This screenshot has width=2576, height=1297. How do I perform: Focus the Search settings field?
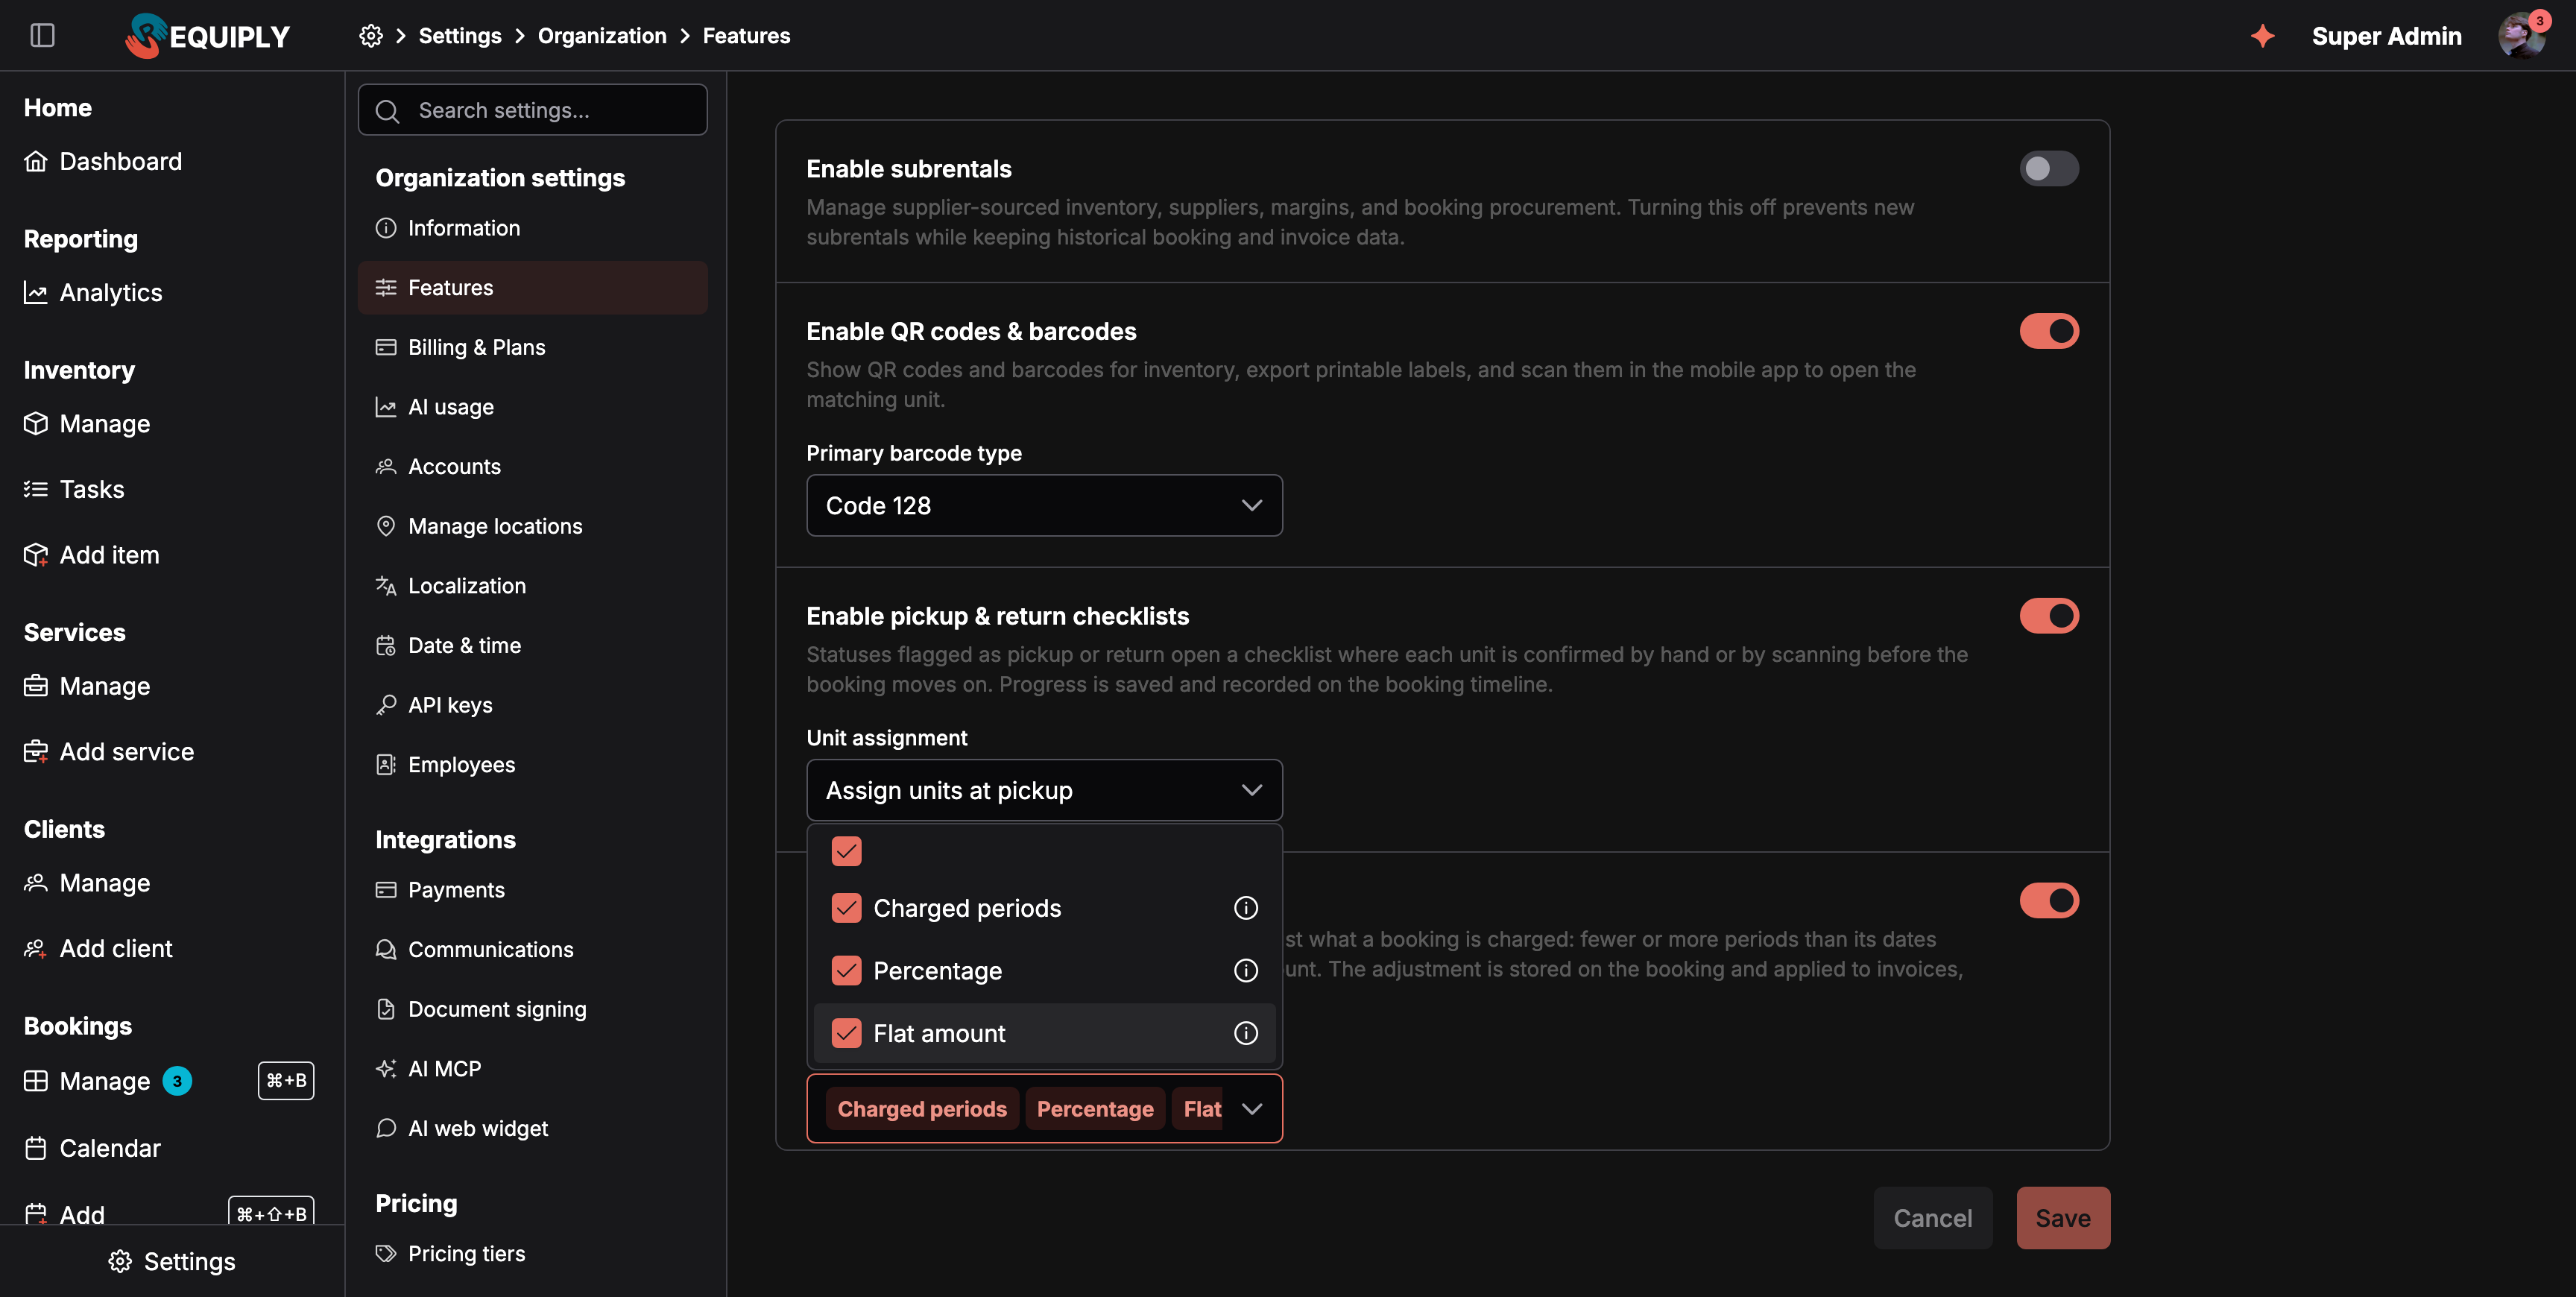point(532,110)
